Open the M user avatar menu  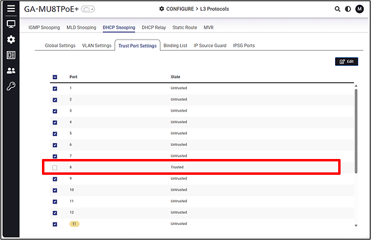359,9
